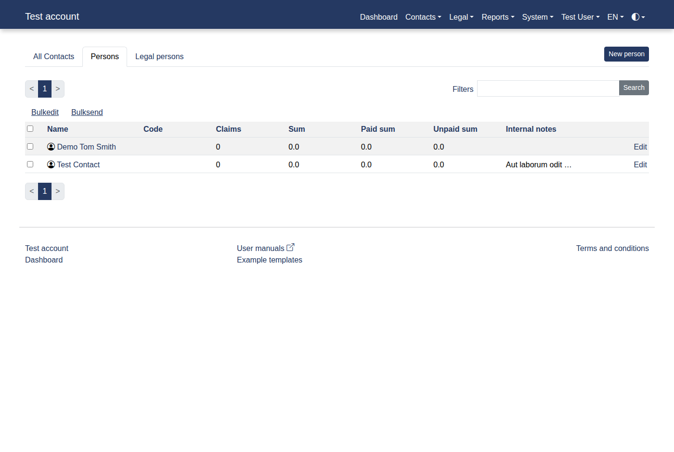Click the person icon beside Test Contact
The image size is (674, 452).
pyautogui.click(x=51, y=164)
